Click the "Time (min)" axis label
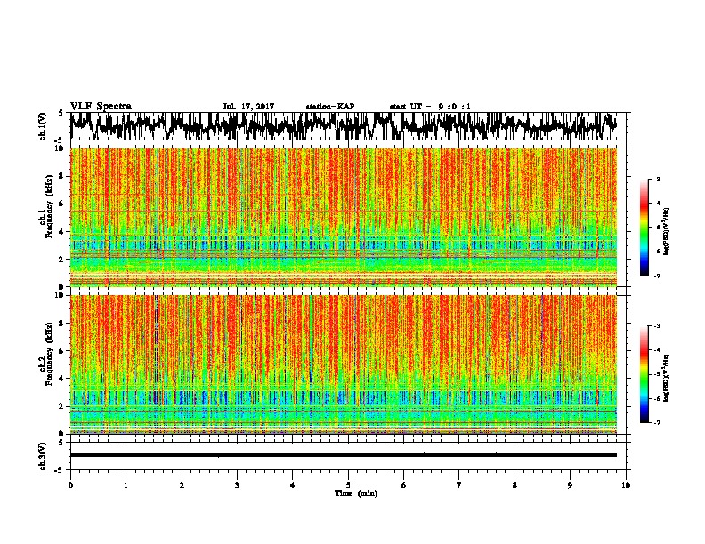This screenshot has height=544, width=705. pyautogui.click(x=356, y=493)
